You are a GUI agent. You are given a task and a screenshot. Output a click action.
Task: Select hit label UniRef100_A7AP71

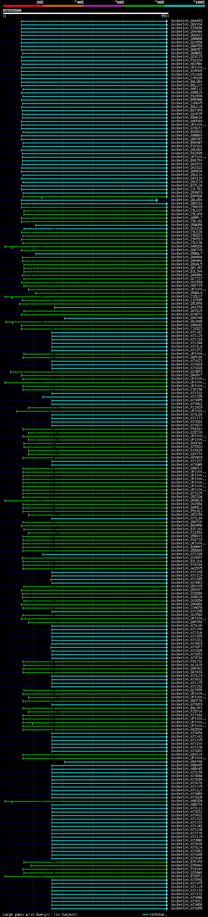point(187,314)
